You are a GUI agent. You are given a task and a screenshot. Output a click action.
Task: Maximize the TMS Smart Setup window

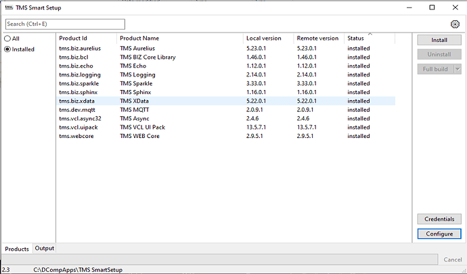432,7
